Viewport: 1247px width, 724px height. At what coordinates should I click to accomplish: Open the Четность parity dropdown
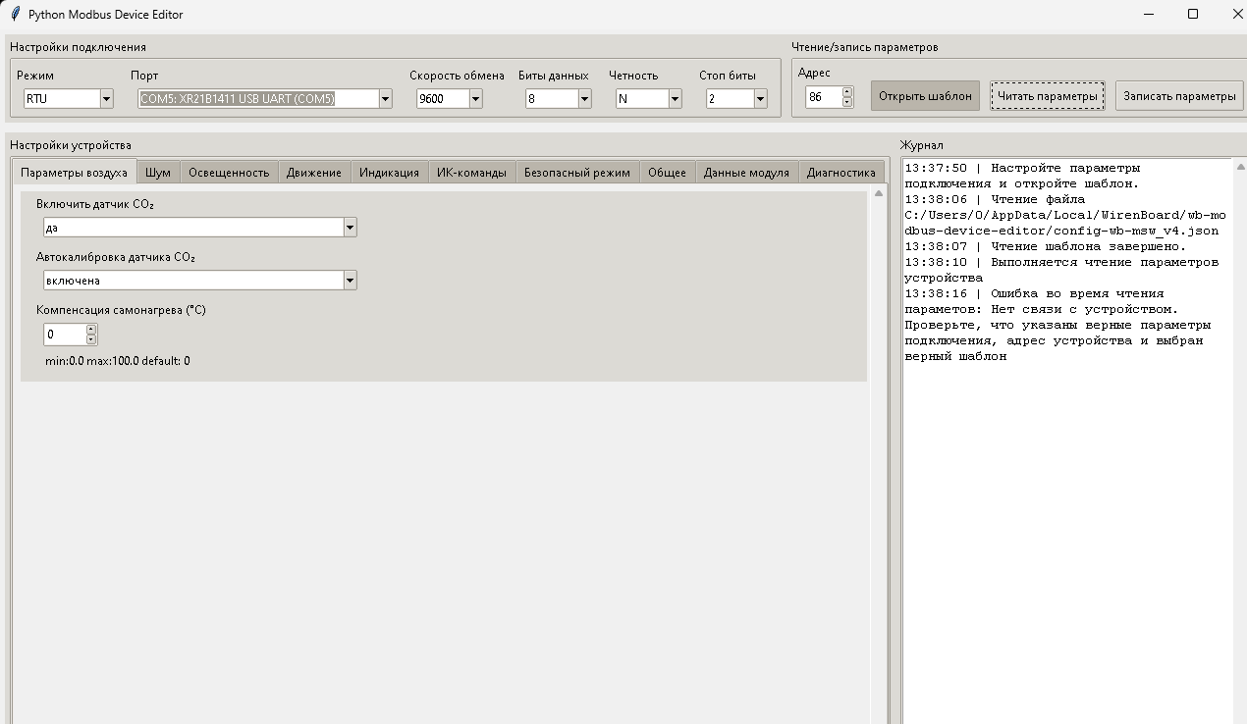coord(675,99)
